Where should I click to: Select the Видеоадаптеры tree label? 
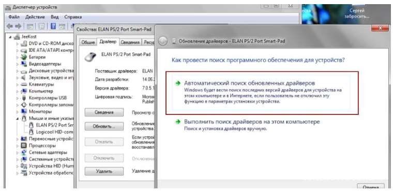click(45, 64)
